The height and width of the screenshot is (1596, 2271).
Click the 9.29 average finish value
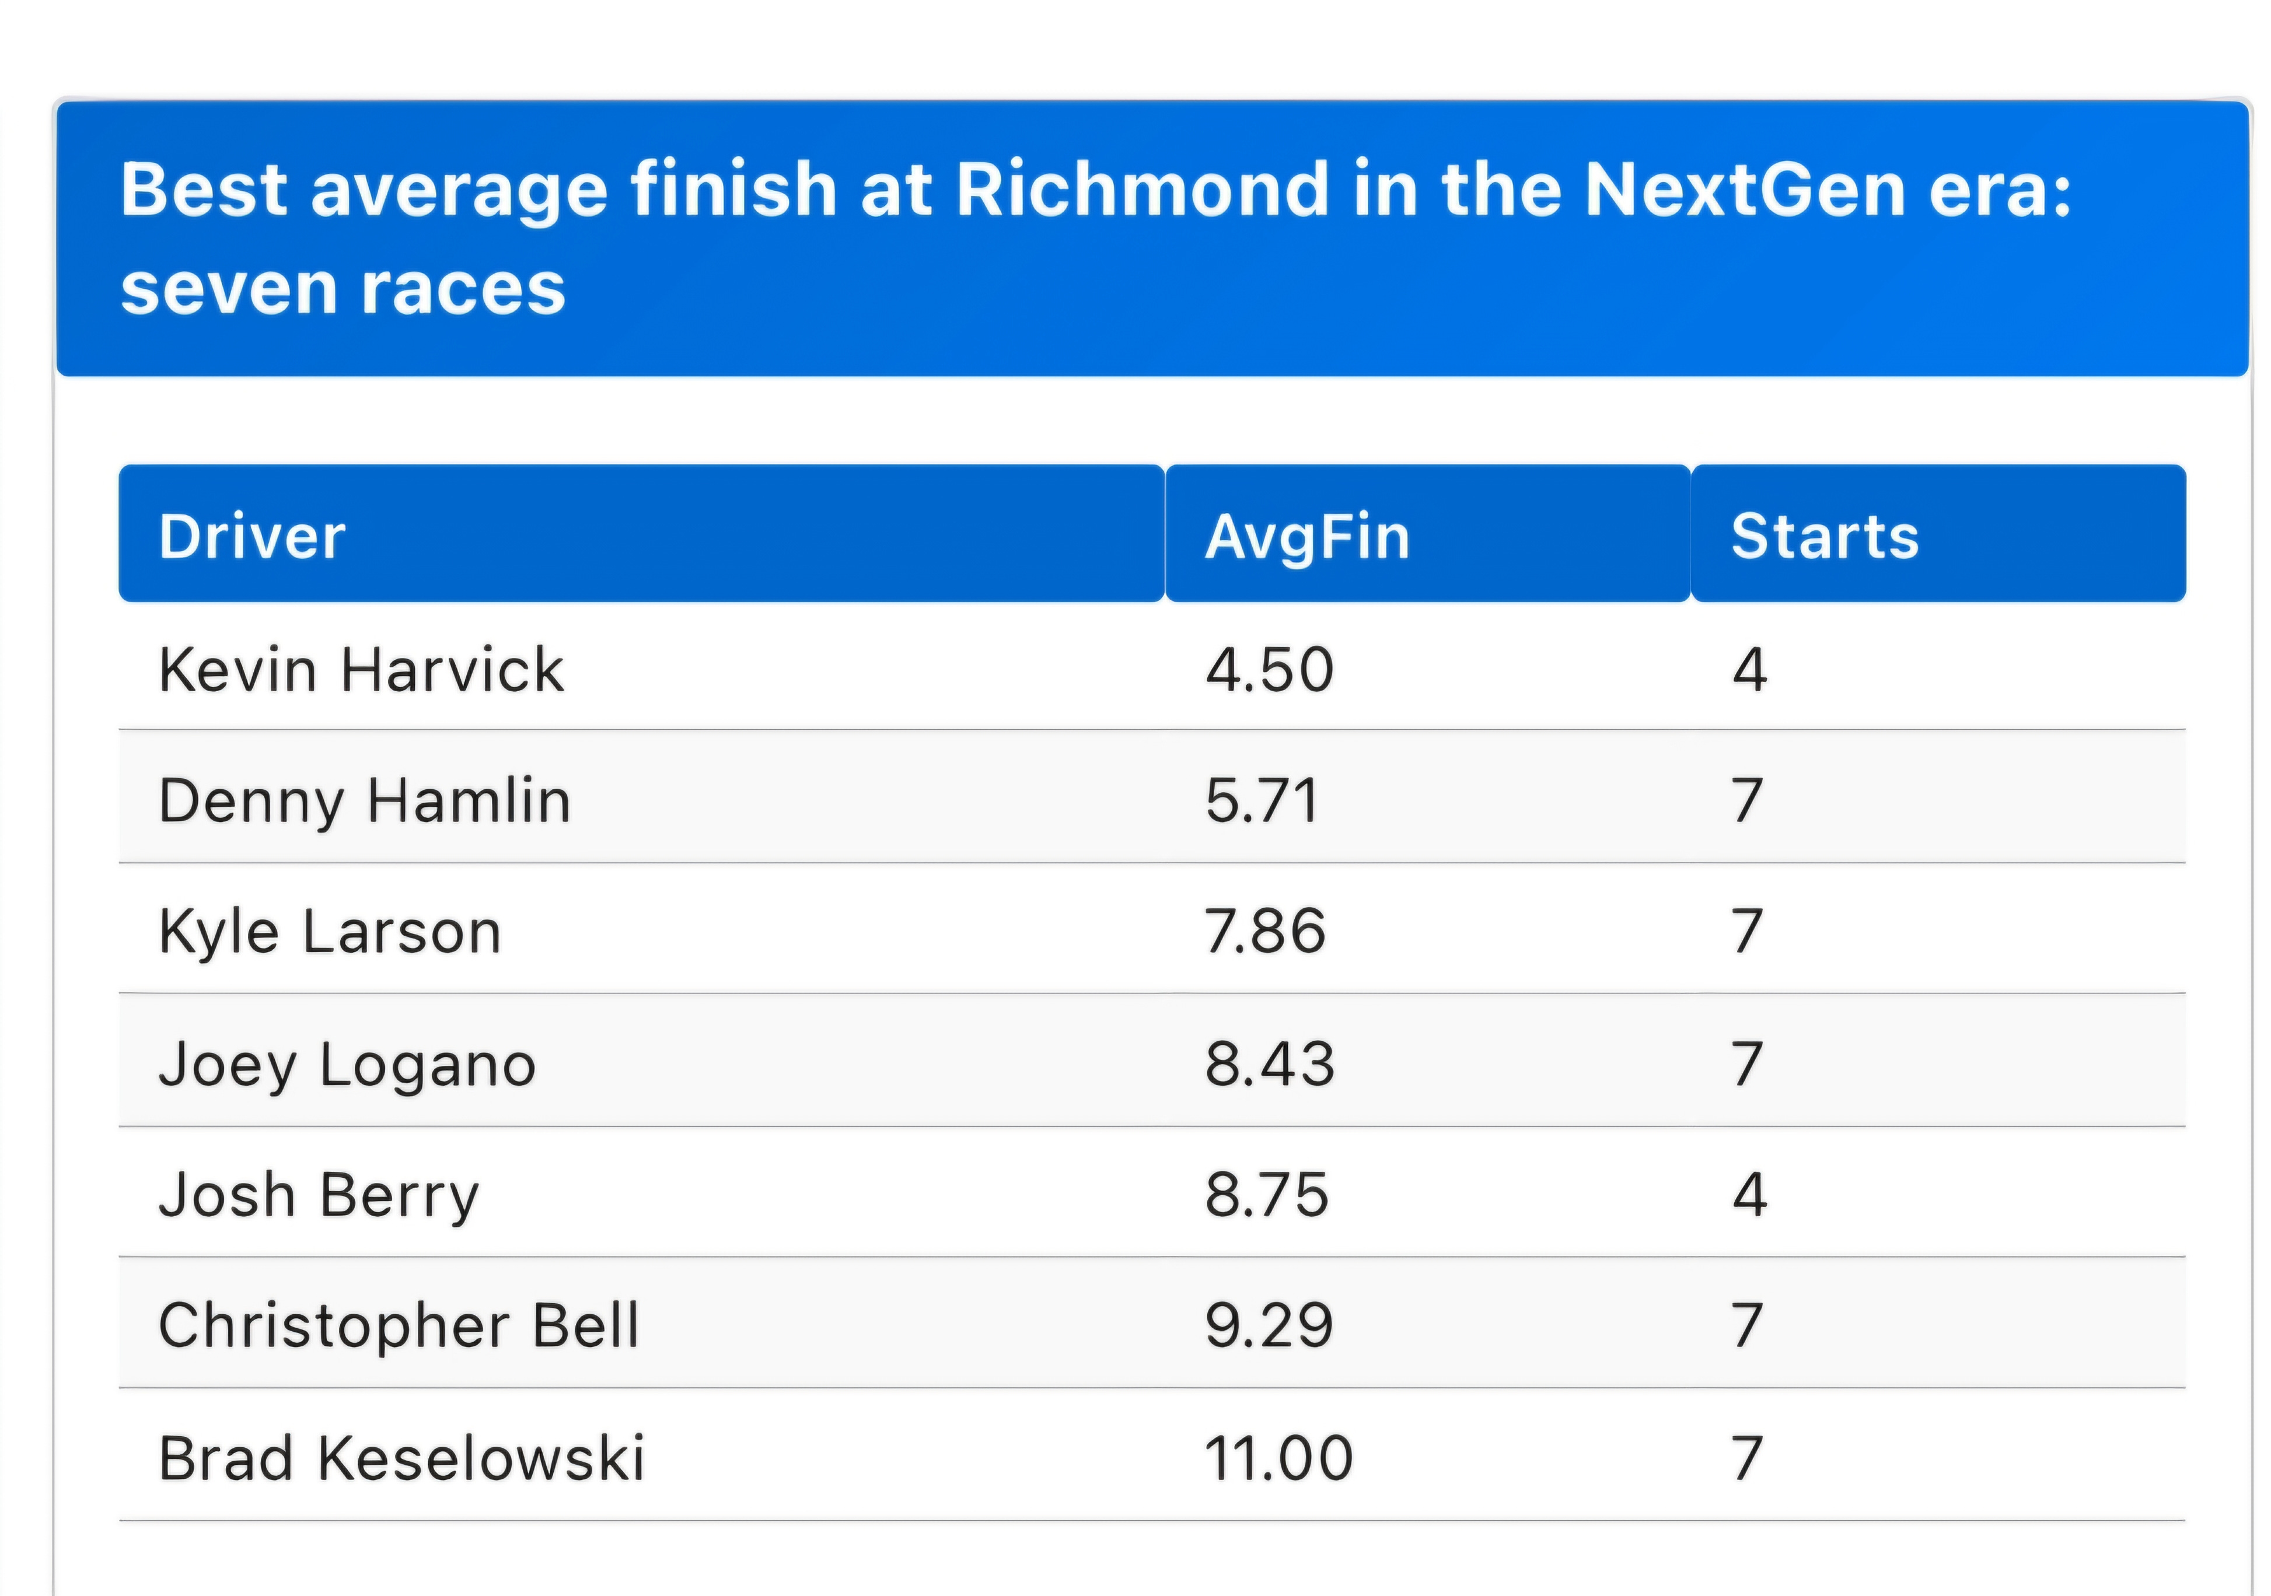pyautogui.click(x=1269, y=1325)
